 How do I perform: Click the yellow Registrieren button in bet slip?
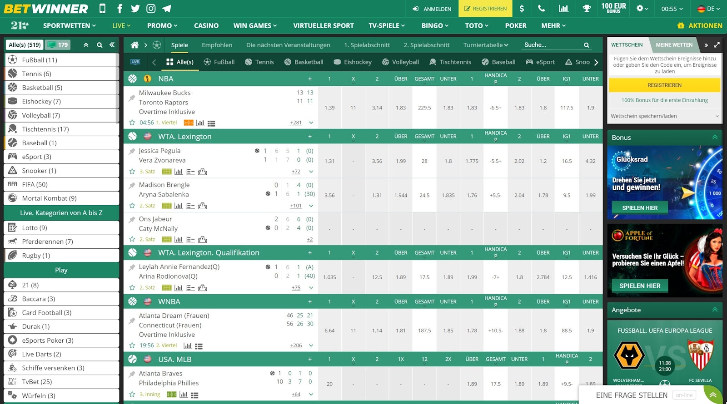[x=664, y=85]
